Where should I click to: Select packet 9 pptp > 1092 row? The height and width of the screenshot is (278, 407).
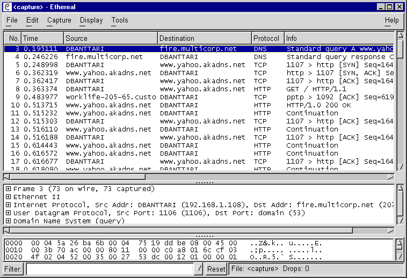(199, 97)
